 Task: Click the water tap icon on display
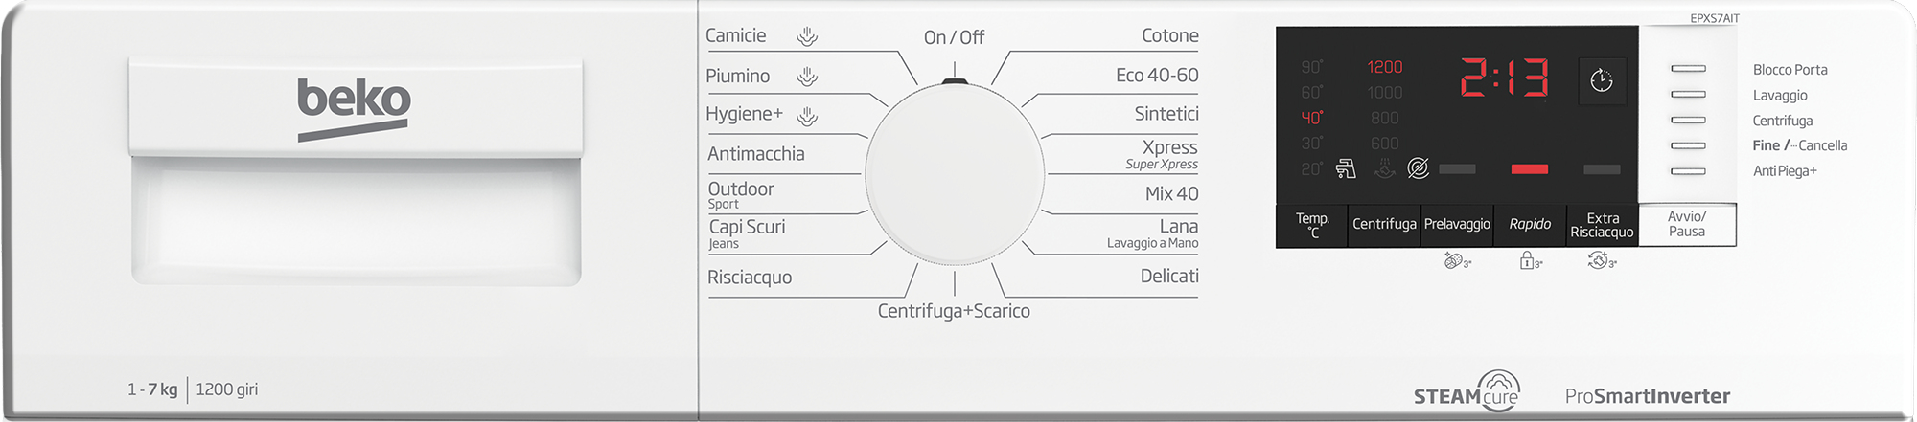tap(1346, 168)
